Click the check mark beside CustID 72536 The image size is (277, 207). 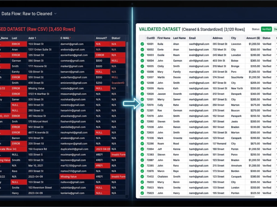click(x=142, y=127)
